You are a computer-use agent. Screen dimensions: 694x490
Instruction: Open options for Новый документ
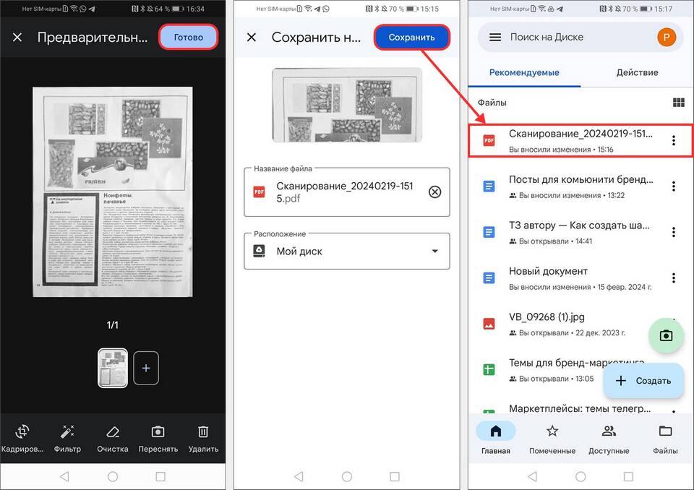(673, 278)
